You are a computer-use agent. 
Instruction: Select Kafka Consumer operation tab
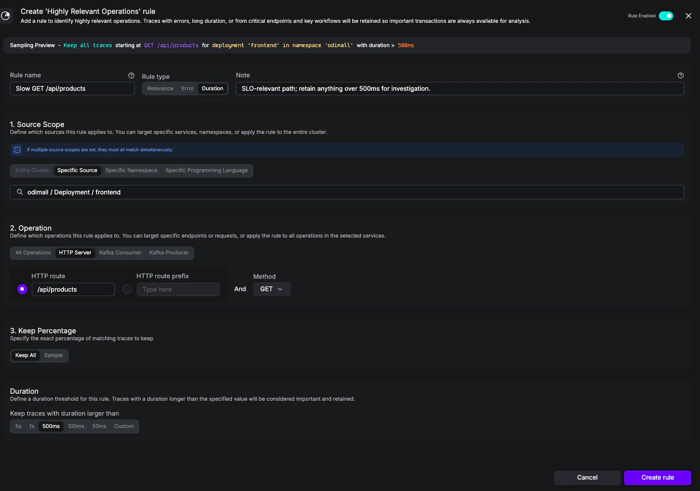(120, 253)
